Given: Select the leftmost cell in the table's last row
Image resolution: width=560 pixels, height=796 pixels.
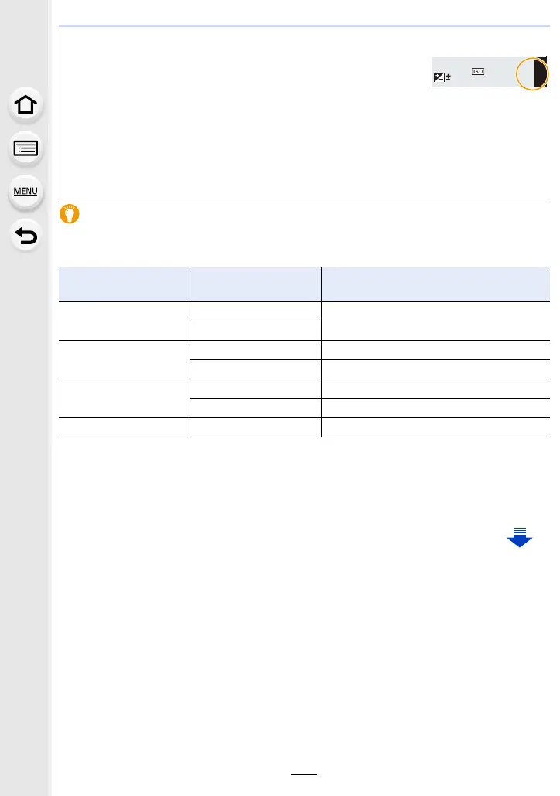Looking at the screenshot, I should 124,427.
